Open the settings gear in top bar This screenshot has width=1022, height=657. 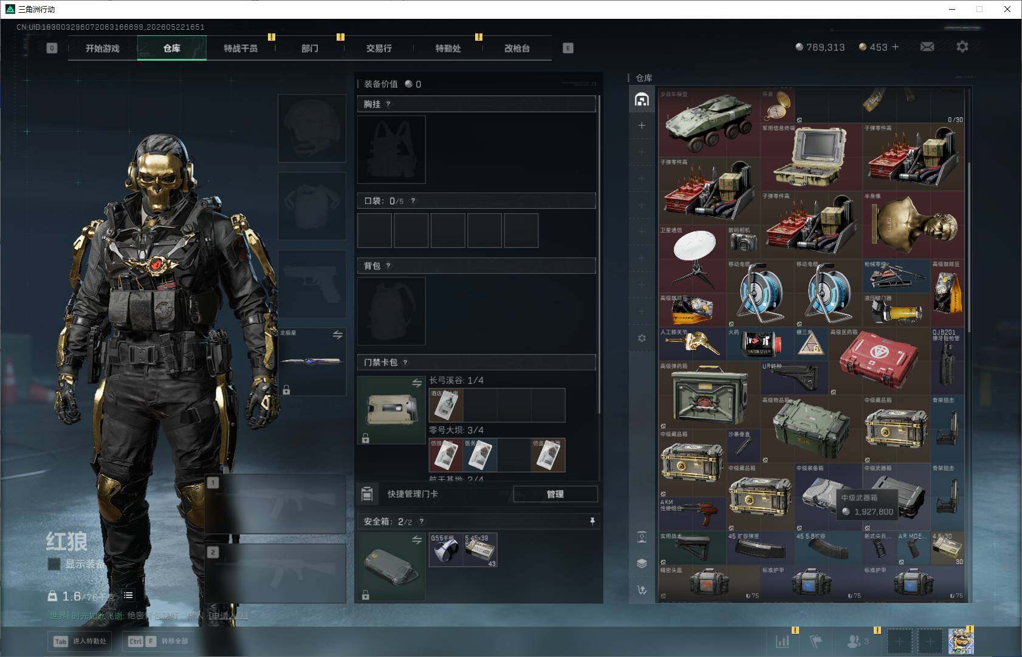(x=962, y=47)
